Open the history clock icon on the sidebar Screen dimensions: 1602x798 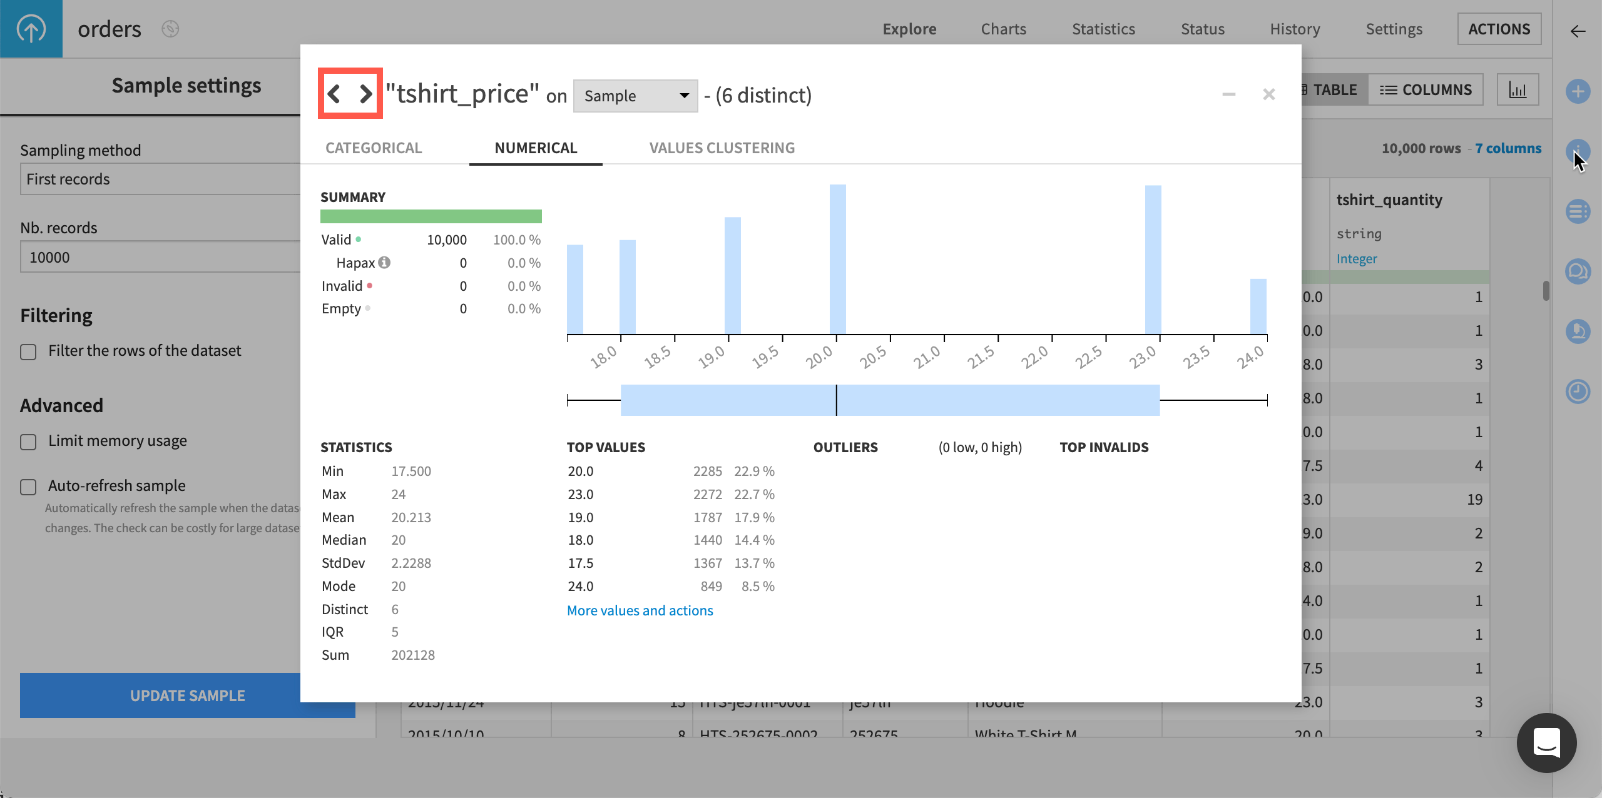(1578, 391)
